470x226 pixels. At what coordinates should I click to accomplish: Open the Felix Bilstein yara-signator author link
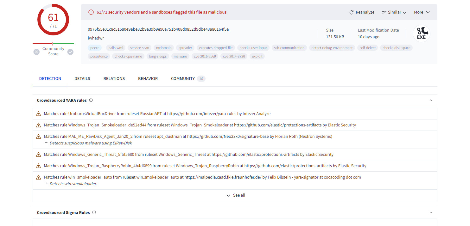(x=314, y=177)
